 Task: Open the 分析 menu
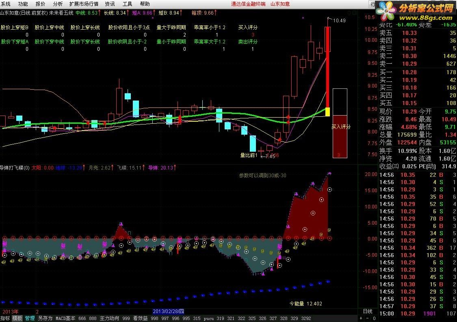click(x=58, y=4)
